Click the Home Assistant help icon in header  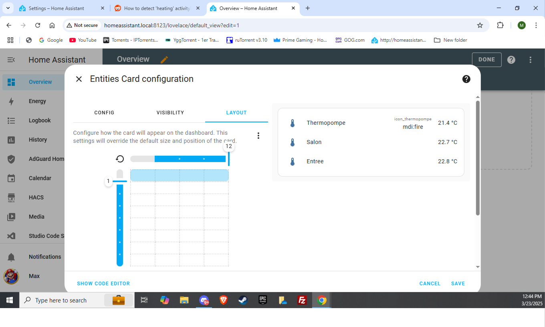tap(511, 59)
